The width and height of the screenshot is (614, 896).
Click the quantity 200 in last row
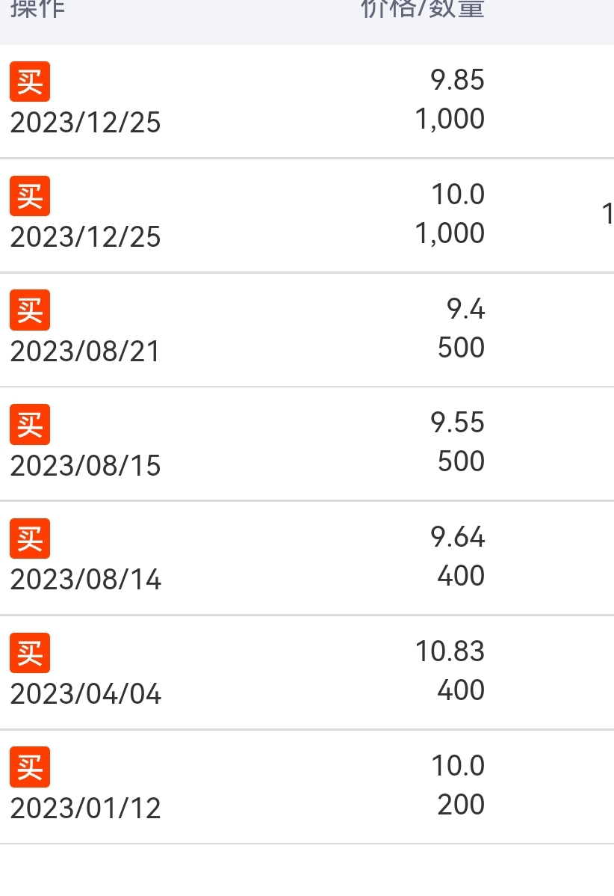click(461, 805)
